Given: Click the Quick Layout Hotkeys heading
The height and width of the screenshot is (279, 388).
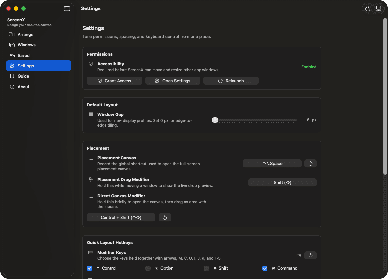Looking at the screenshot, I should 110,243.
